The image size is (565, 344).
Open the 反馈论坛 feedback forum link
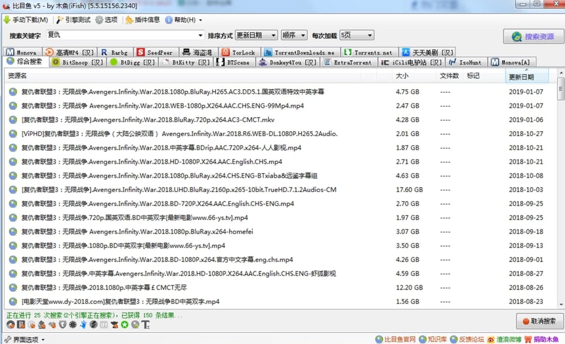(467, 339)
